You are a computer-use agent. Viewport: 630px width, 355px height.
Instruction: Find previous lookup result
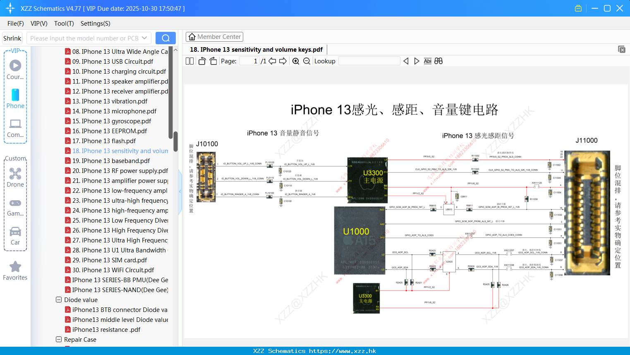(406, 61)
